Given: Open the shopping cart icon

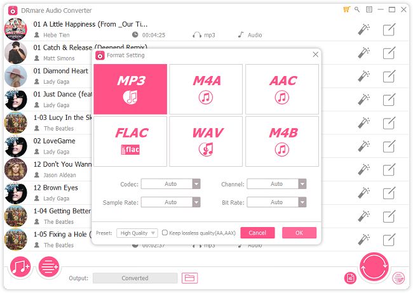Looking at the screenshot, I should pos(346,10).
